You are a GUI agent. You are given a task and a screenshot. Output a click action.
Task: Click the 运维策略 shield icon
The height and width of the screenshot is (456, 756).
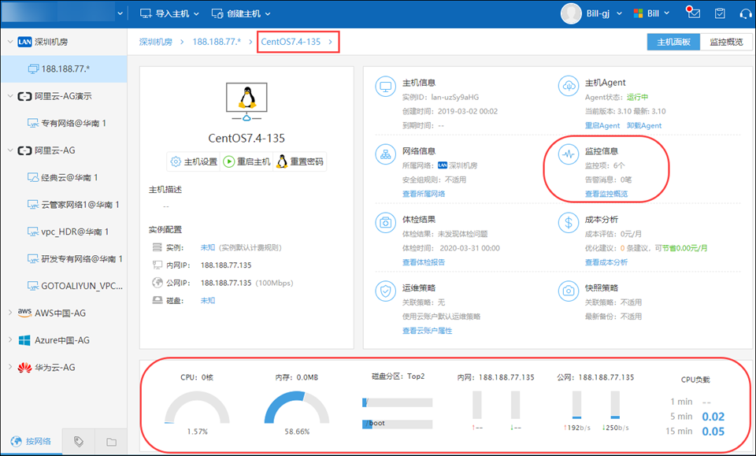tap(386, 291)
